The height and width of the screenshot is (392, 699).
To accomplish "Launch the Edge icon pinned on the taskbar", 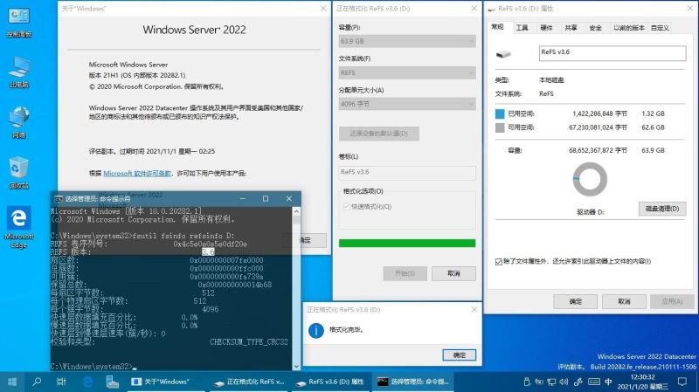I will point(87,382).
